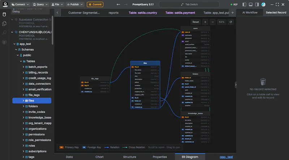The image size is (289, 160).
Task: Toggle the bottom panel layout icon
Action: [251, 4]
